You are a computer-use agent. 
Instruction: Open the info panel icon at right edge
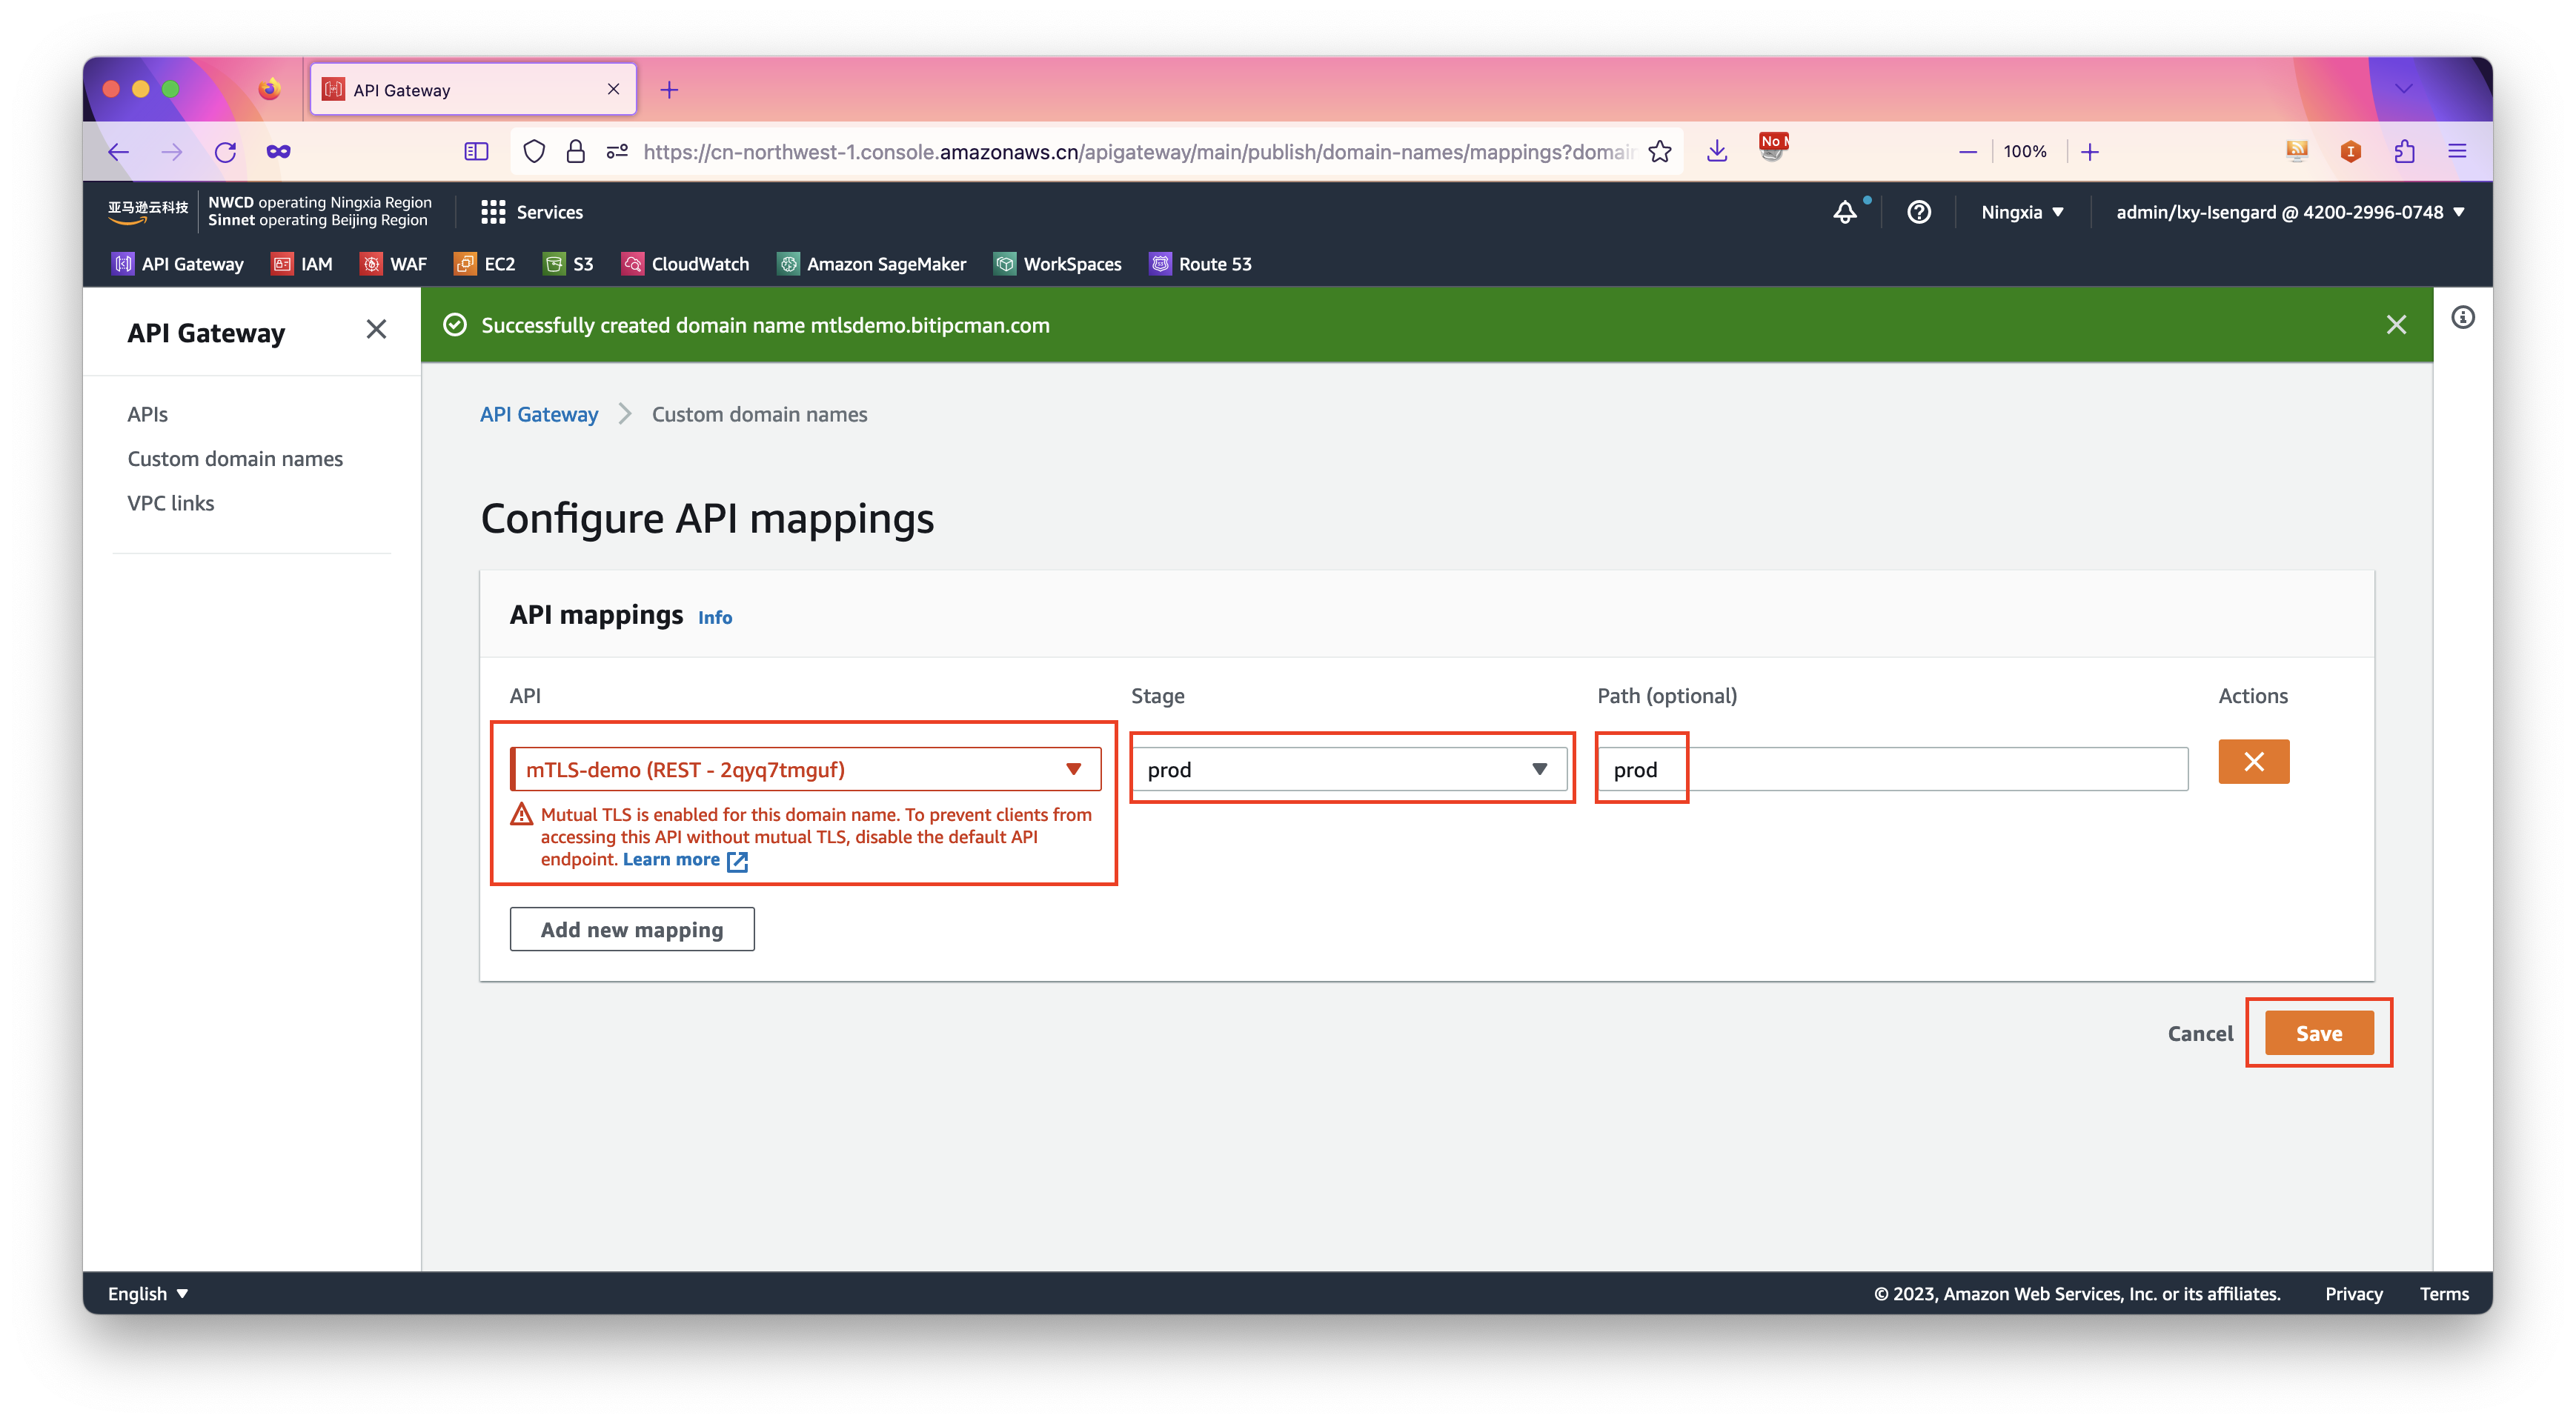coord(2462,318)
